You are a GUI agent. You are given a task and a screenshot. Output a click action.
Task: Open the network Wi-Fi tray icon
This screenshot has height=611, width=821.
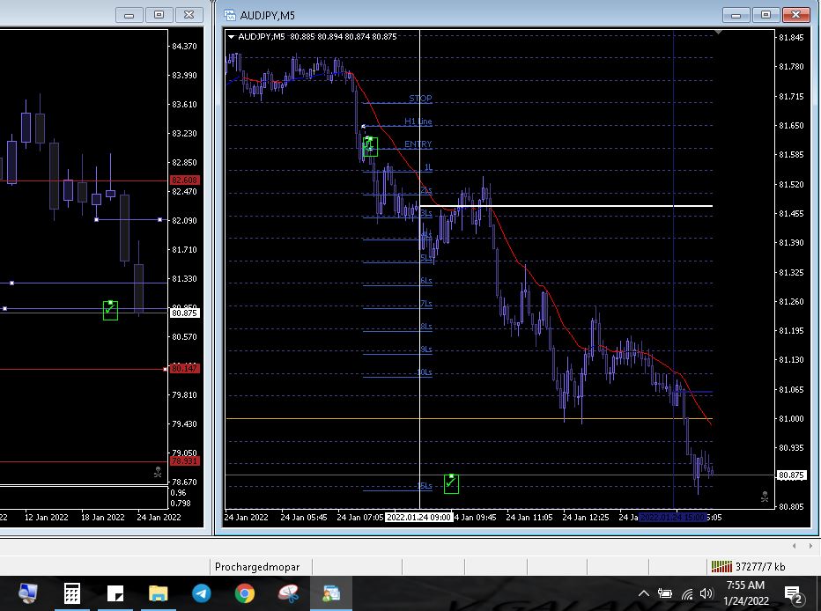click(x=687, y=593)
